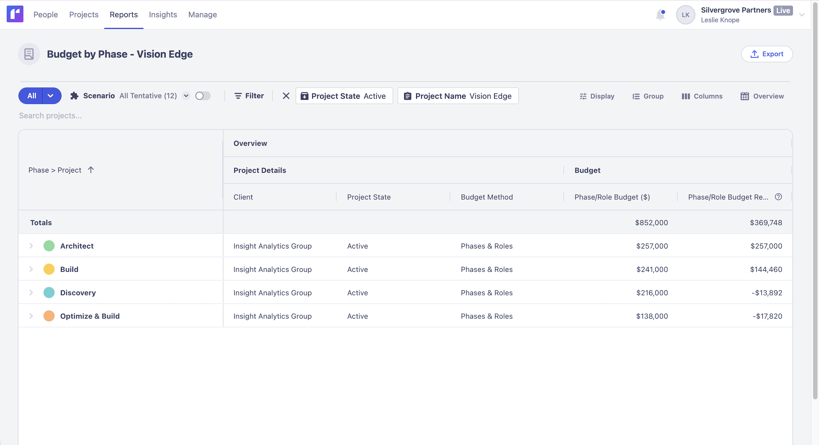
Task: Open the Manage tab
Action: click(x=202, y=15)
